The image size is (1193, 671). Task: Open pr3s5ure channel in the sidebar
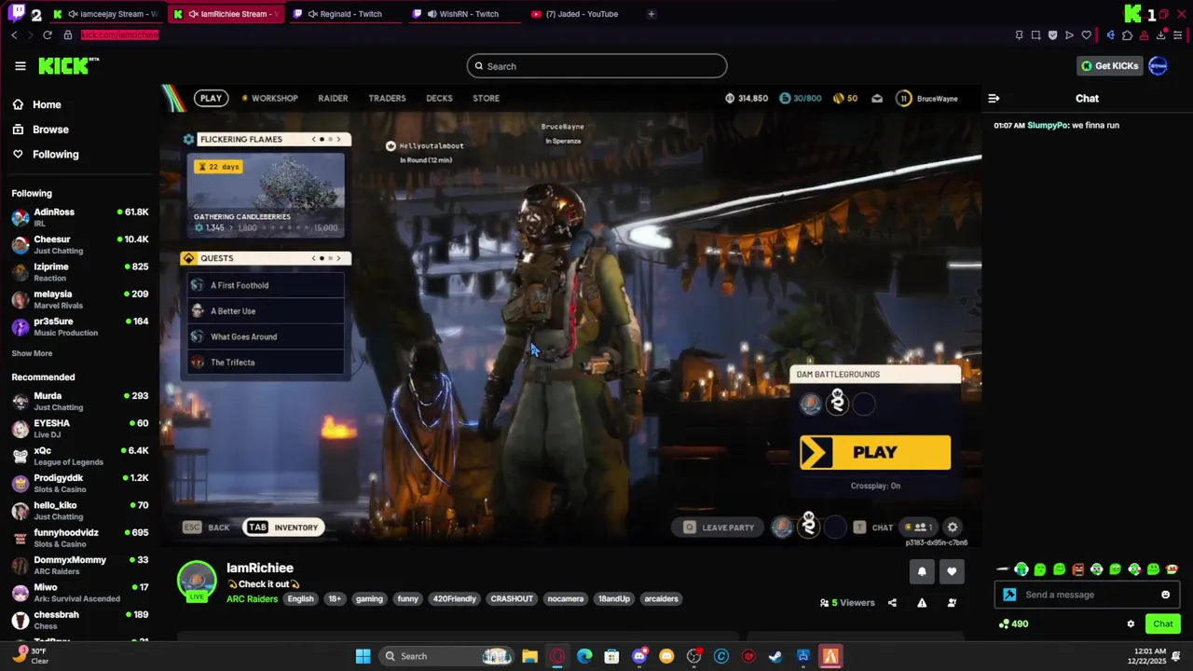(x=80, y=326)
